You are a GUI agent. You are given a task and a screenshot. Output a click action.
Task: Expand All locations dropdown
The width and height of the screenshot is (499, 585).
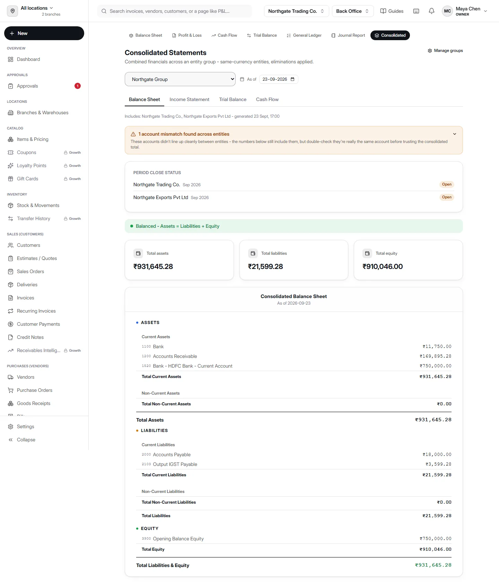pyautogui.click(x=37, y=8)
